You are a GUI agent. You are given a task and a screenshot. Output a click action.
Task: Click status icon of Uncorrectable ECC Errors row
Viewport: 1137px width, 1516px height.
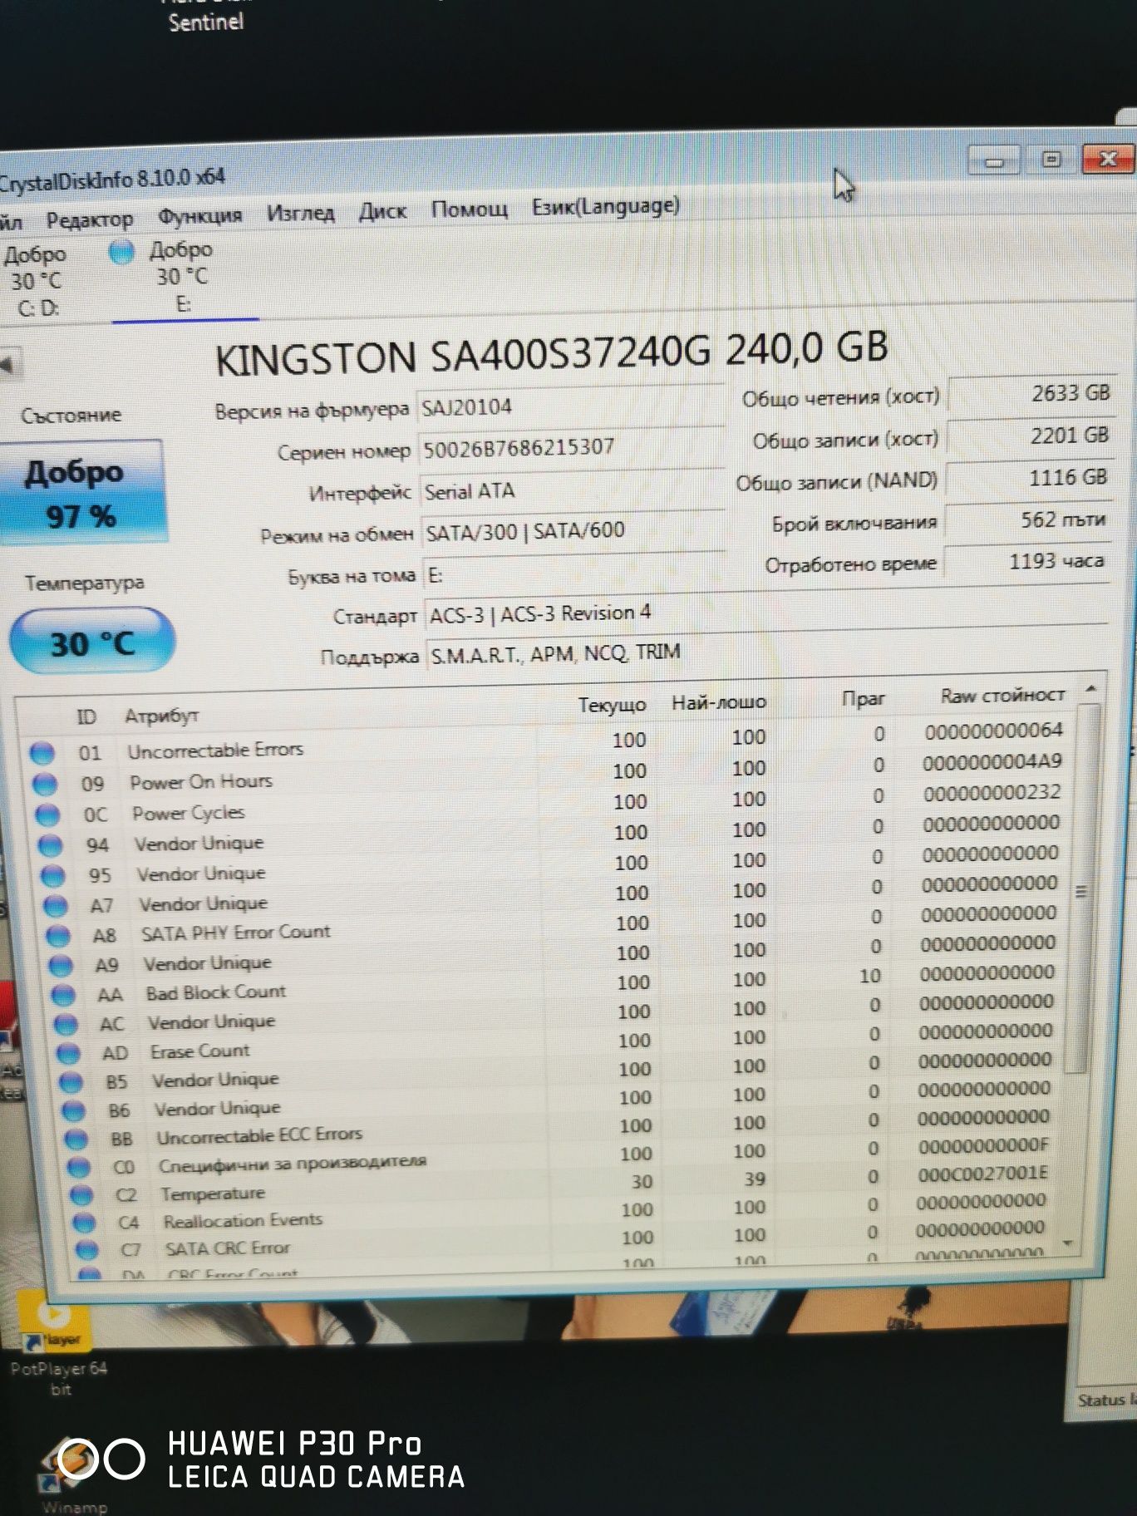tap(76, 1139)
